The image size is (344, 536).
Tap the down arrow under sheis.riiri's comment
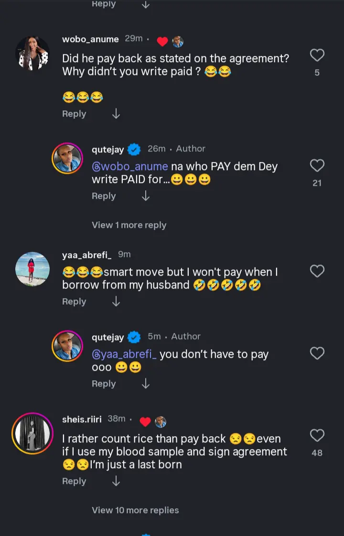click(116, 481)
